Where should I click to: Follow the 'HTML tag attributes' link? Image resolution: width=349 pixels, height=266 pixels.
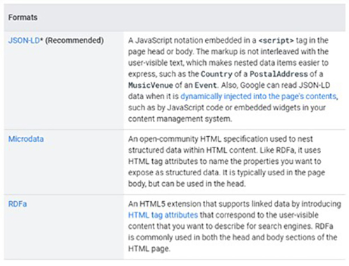[163, 215]
